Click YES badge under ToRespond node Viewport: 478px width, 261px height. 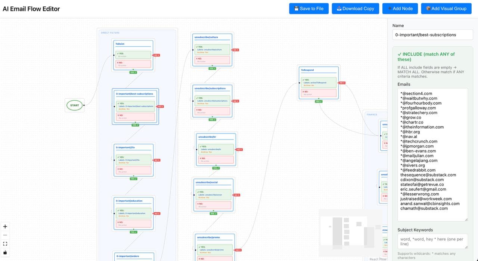click(318, 101)
